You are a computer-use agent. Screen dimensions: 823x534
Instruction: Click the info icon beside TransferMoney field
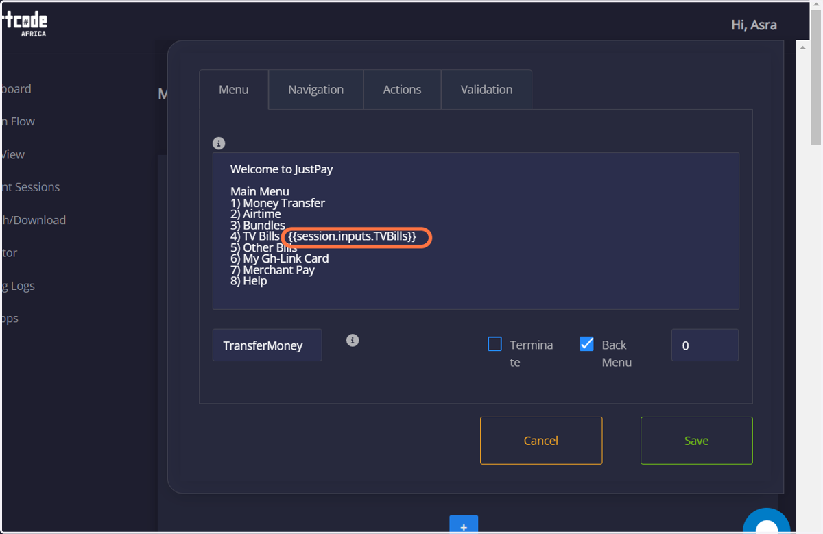[353, 340]
